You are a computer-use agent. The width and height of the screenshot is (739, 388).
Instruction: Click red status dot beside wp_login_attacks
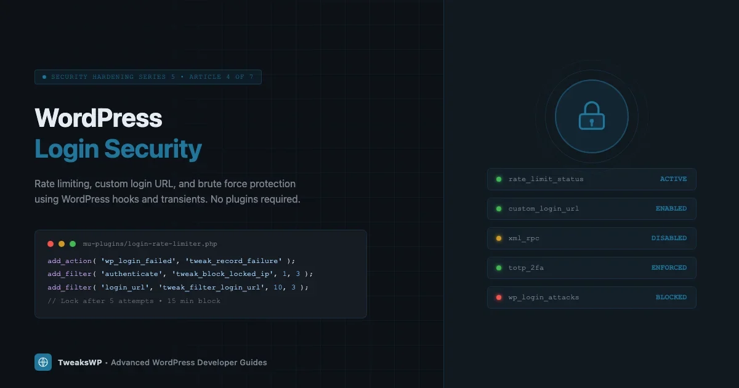(x=499, y=297)
